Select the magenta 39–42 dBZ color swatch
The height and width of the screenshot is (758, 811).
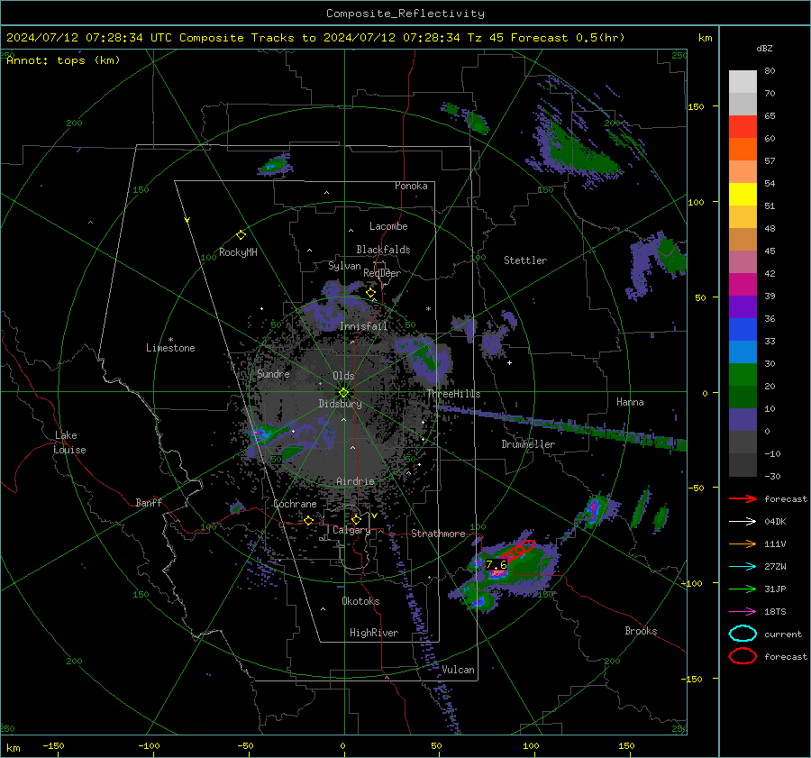point(743,285)
